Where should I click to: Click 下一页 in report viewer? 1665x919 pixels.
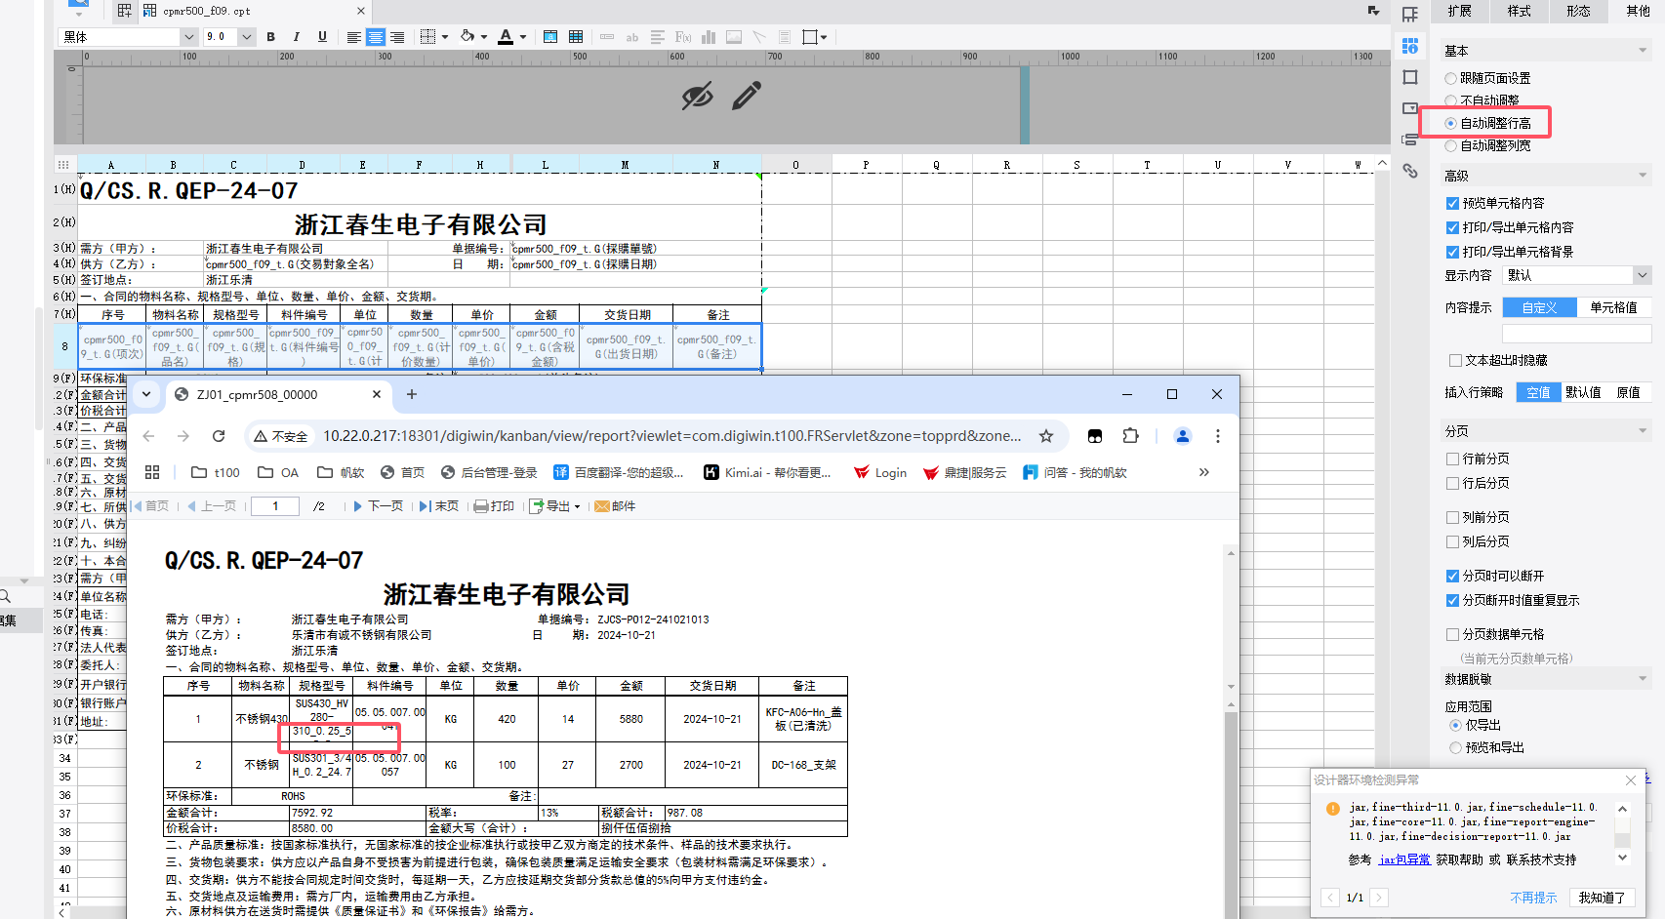click(x=378, y=506)
